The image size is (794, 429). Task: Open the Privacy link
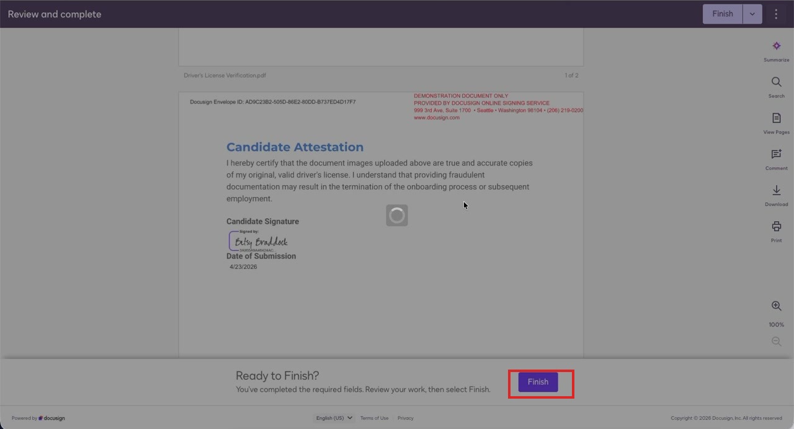406,418
